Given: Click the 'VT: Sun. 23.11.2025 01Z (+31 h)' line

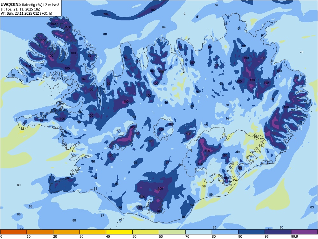Looking at the screenshot, I should [x=26, y=13].
